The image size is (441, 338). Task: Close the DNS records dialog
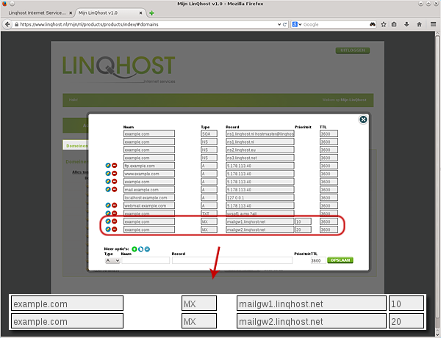pyautogui.click(x=363, y=120)
